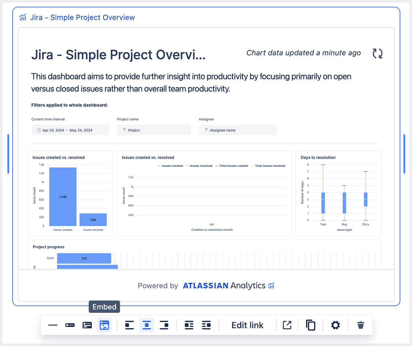Open link in new window icon
The image size is (412, 346).
click(287, 325)
